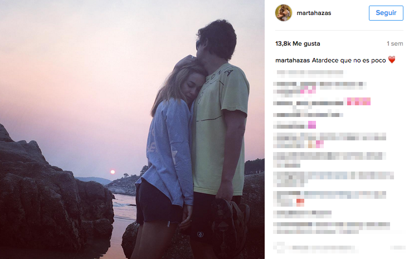Click the blurred comment with a red emoji
This screenshot has width=409, height=259.
pyautogui.click(x=330, y=198)
